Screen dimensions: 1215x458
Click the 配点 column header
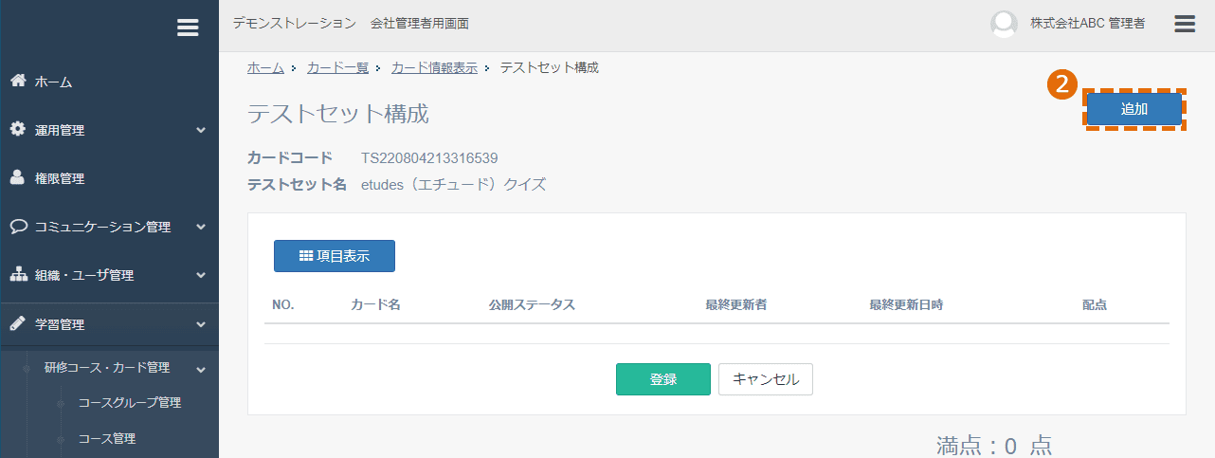pyautogui.click(x=1095, y=304)
